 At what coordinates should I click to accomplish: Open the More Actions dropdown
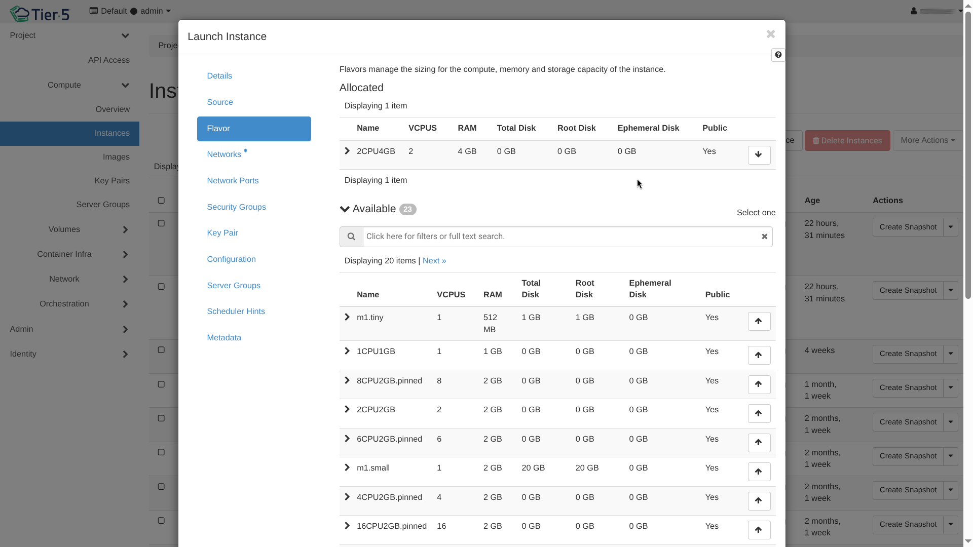point(927,140)
